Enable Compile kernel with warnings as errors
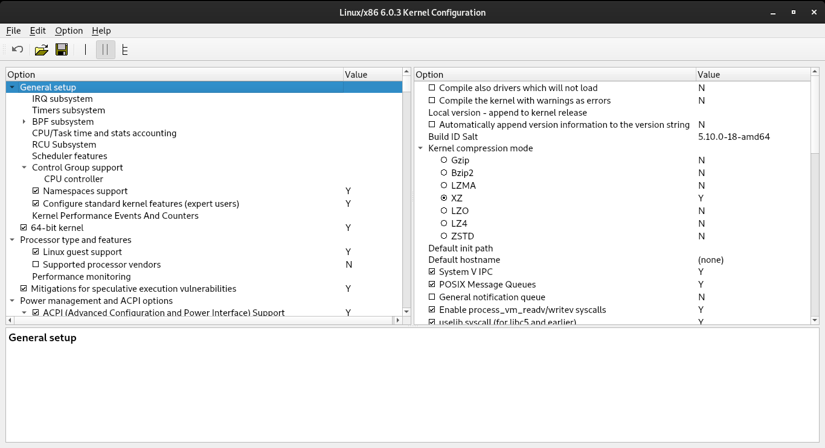 pyautogui.click(x=432, y=101)
